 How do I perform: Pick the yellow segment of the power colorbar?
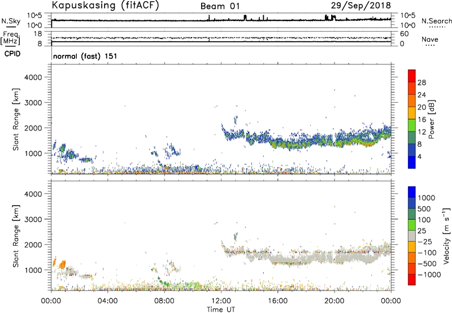click(x=412, y=113)
